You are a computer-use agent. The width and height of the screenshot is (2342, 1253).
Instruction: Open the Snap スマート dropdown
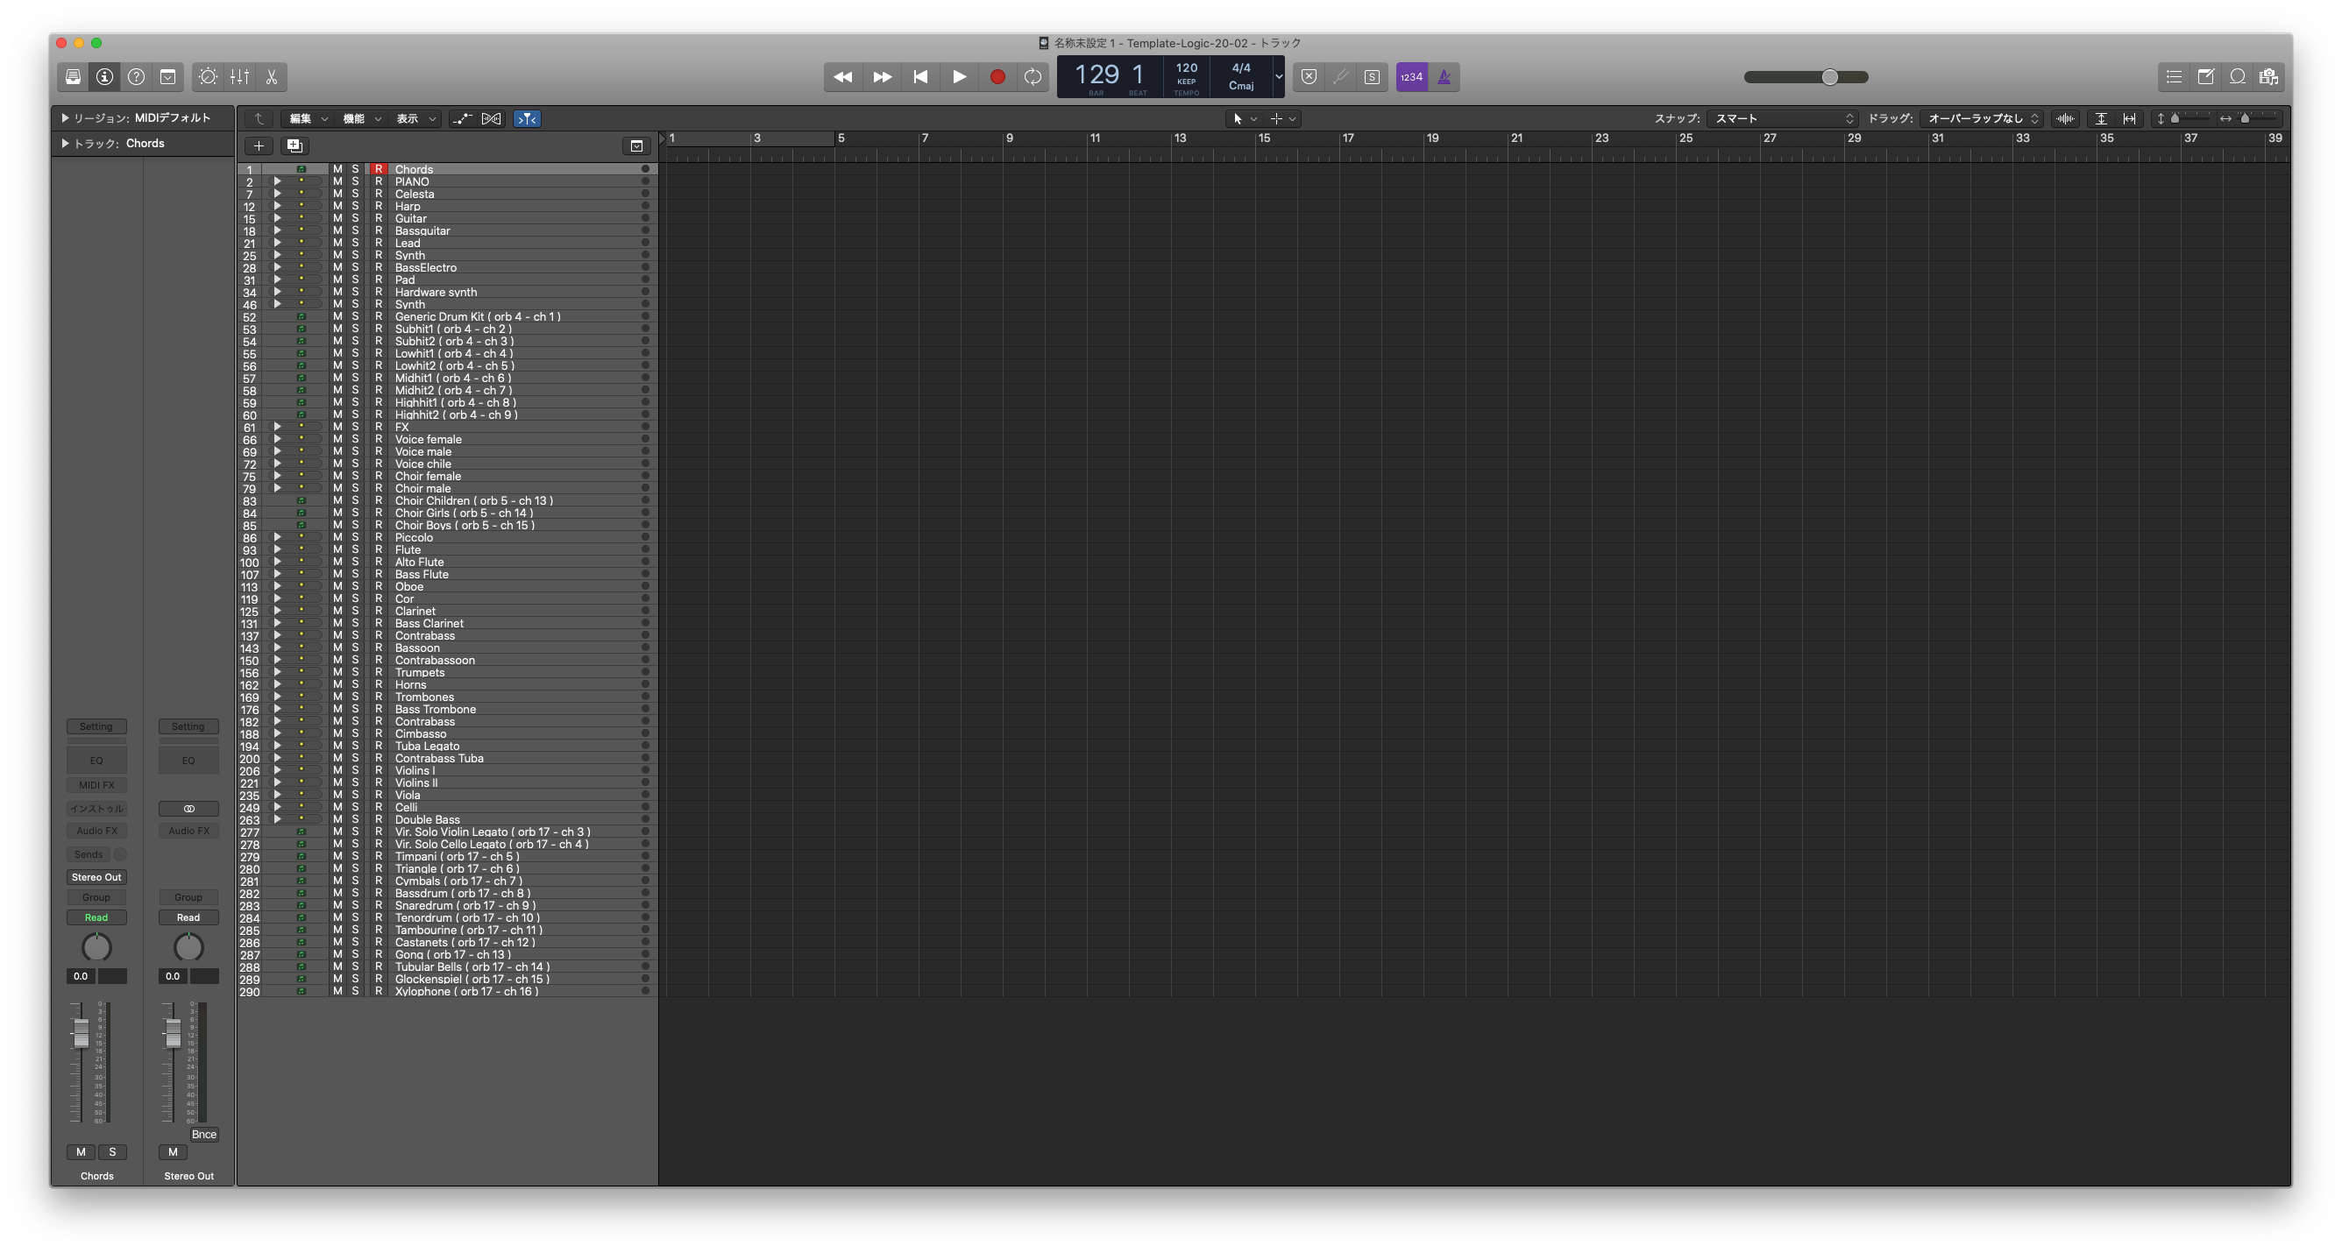(1782, 118)
